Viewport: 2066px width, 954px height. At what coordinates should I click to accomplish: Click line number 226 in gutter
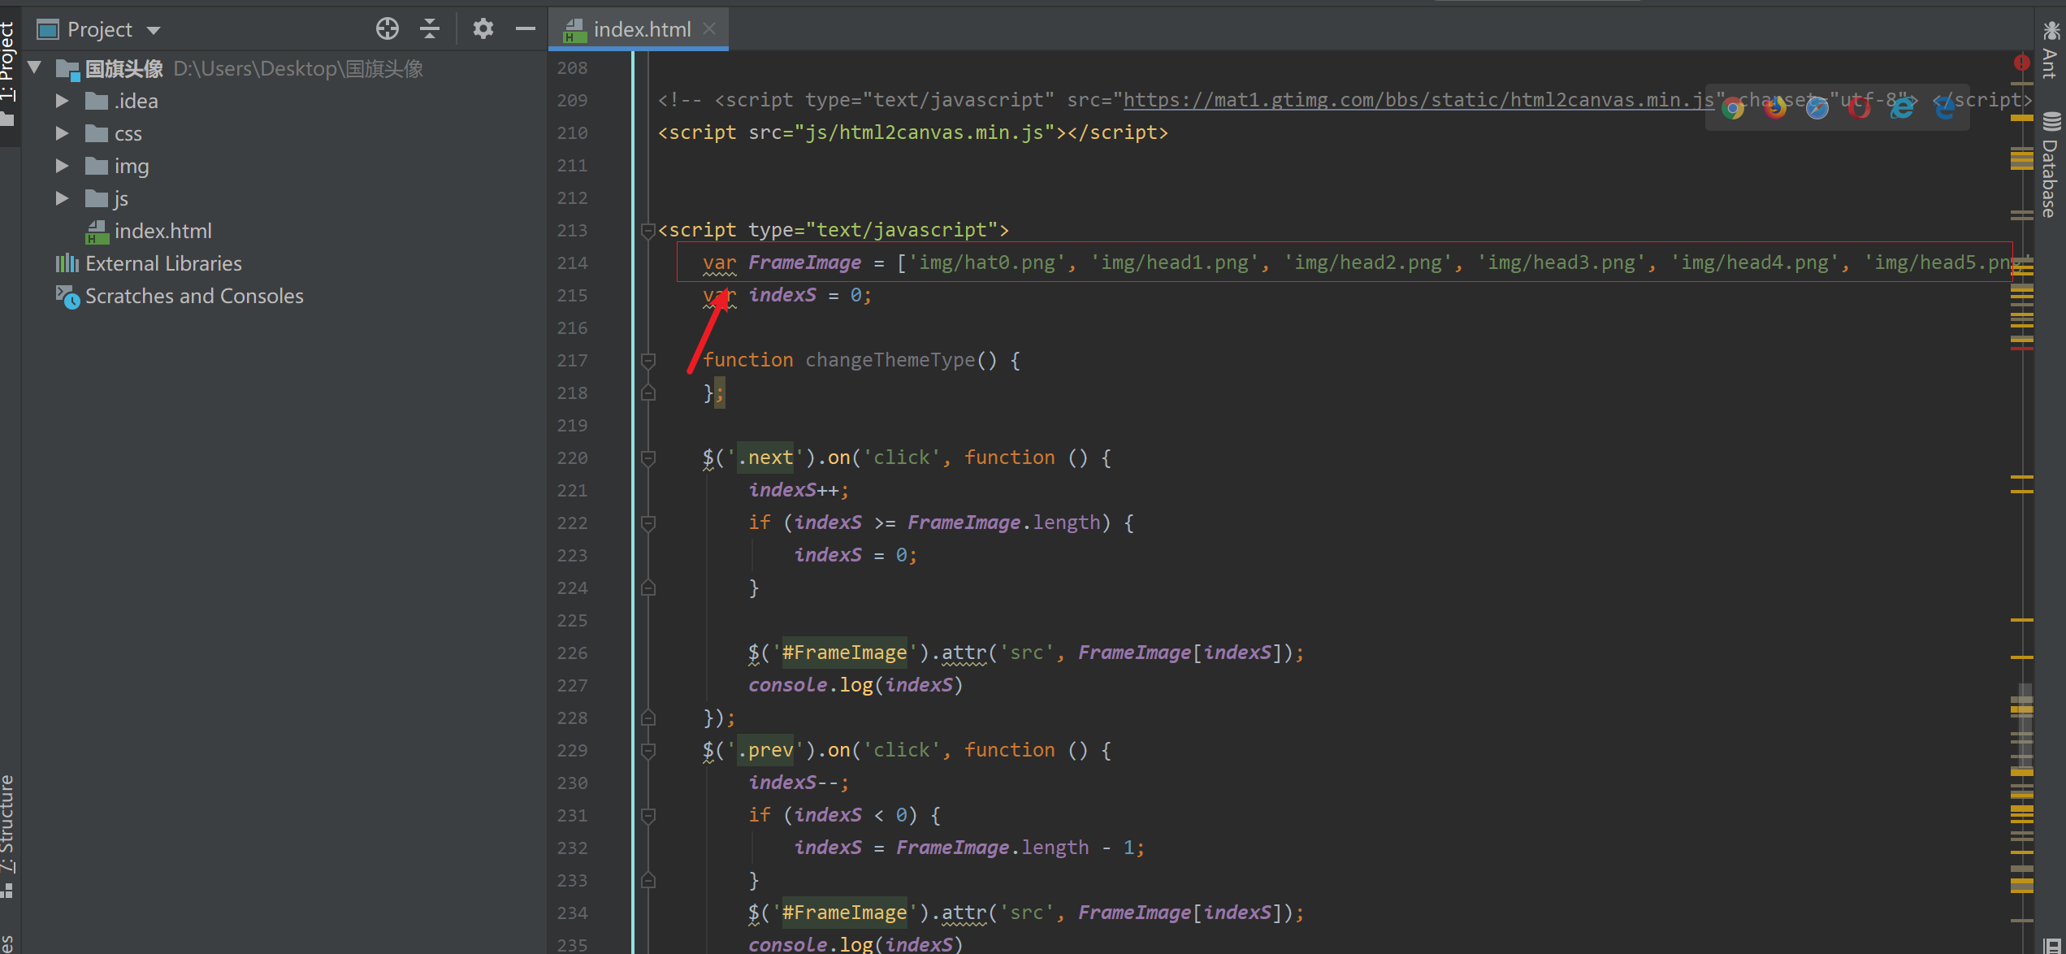click(x=572, y=653)
